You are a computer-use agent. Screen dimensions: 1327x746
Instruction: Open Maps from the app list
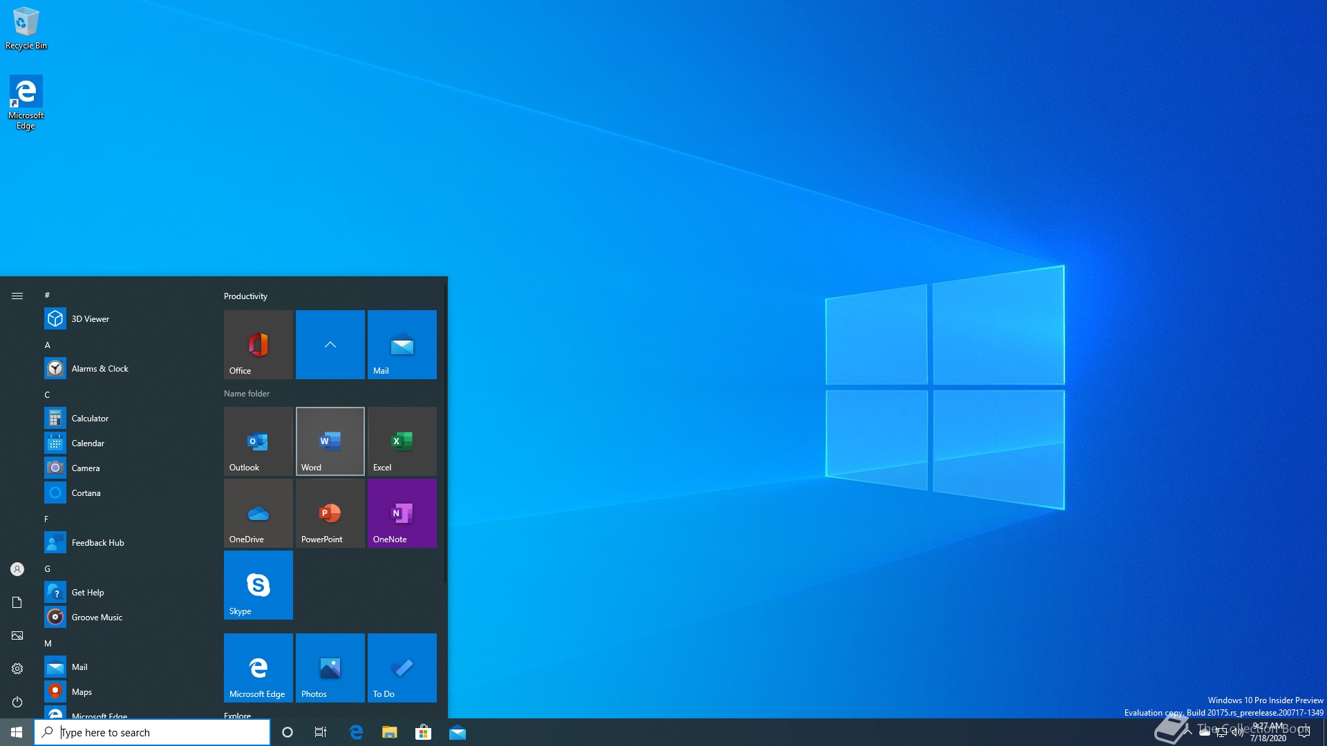click(x=124, y=692)
